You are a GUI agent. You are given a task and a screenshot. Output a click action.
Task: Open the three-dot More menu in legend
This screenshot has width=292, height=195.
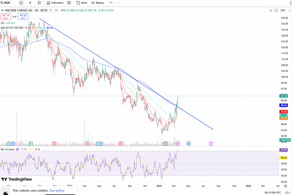[x=56, y=11]
